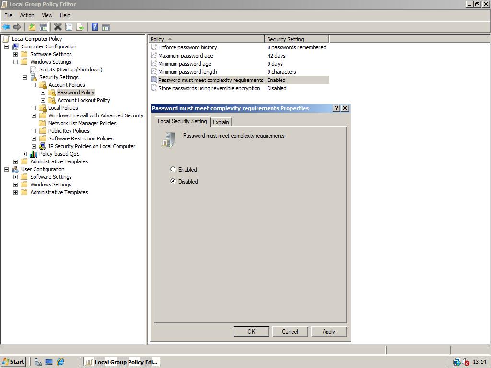Select the Disabled radio button

pyautogui.click(x=173, y=181)
